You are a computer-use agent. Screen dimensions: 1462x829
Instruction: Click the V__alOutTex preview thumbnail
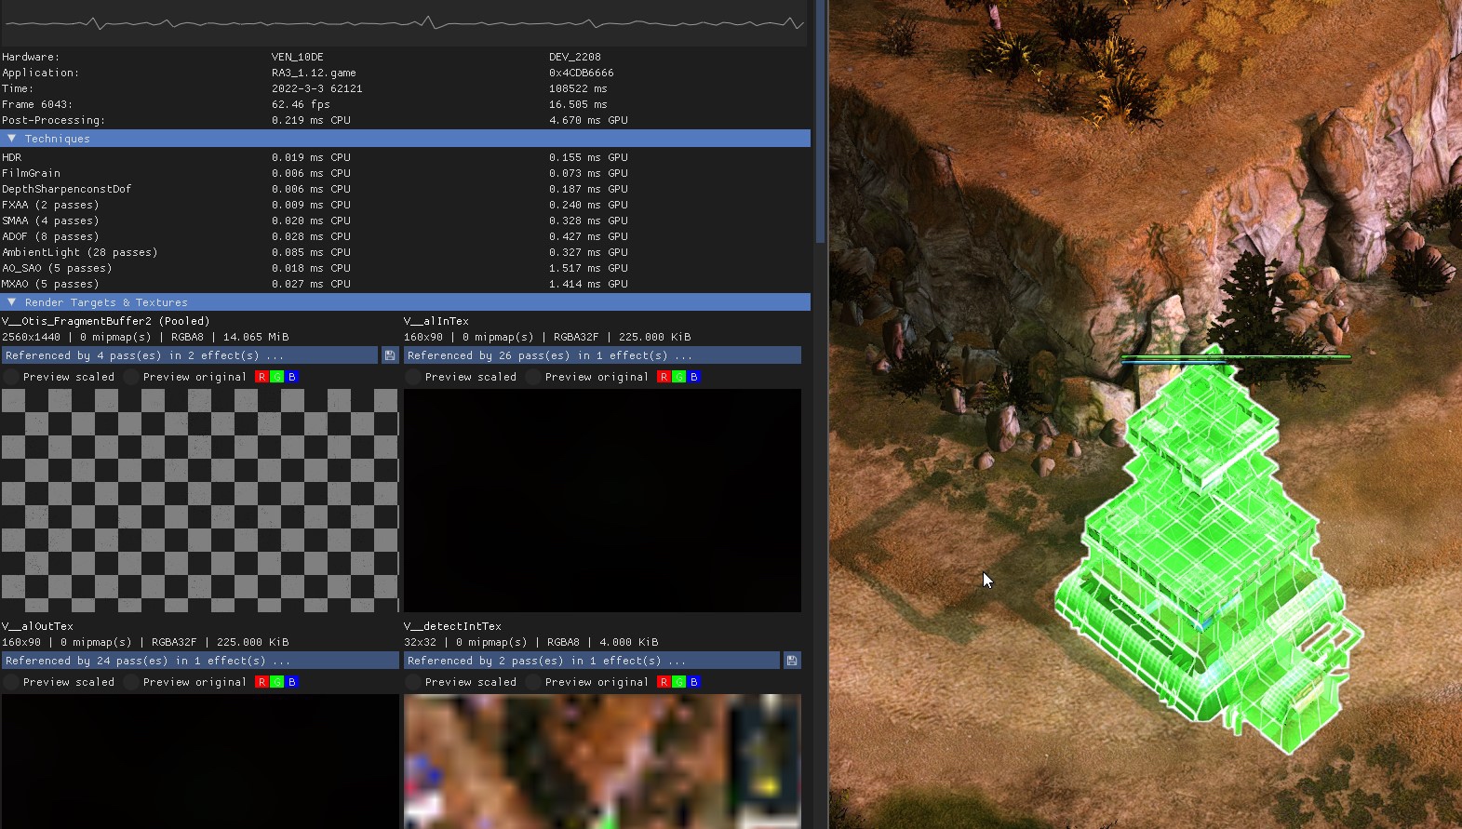click(x=200, y=761)
